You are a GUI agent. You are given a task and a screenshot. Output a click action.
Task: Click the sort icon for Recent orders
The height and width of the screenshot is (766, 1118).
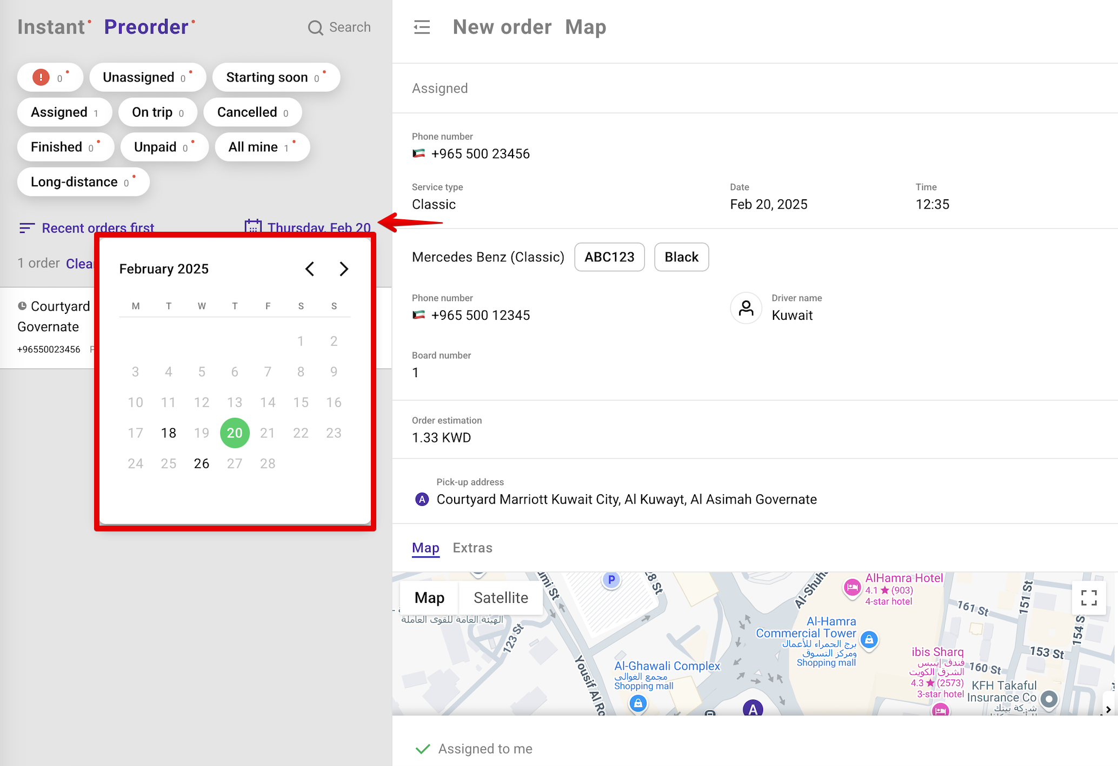point(26,228)
